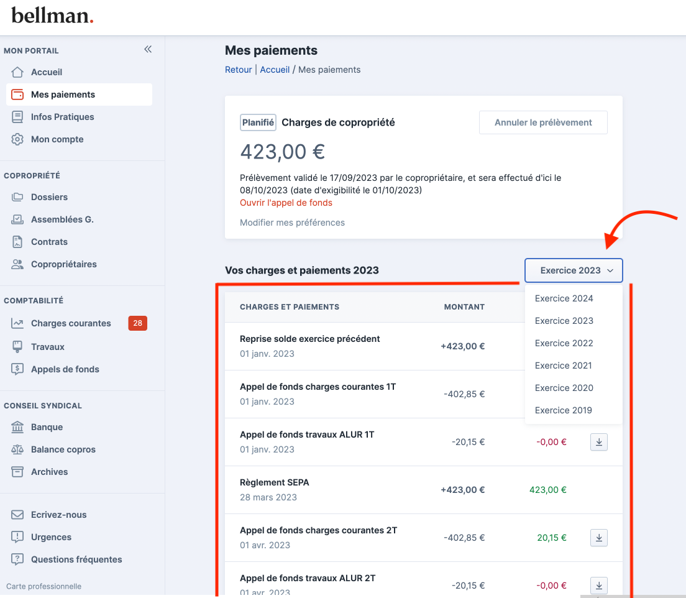The image size is (686, 598).
Task: Click the Balance copros scale icon
Action: [x=17, y=449]
